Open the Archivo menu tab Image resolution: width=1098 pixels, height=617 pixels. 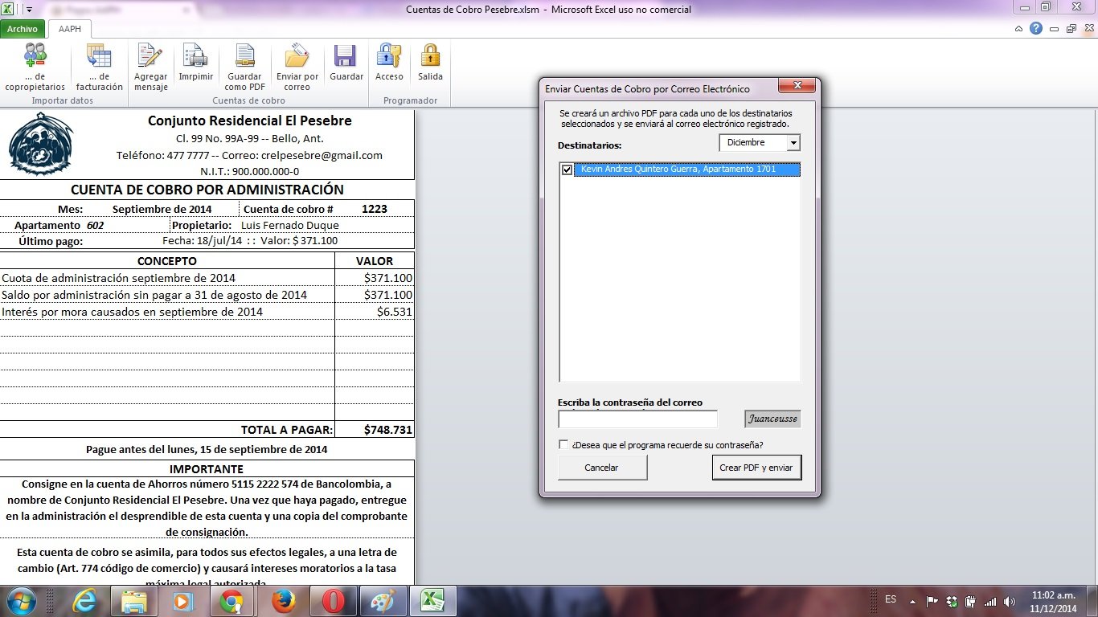[23, 29]
